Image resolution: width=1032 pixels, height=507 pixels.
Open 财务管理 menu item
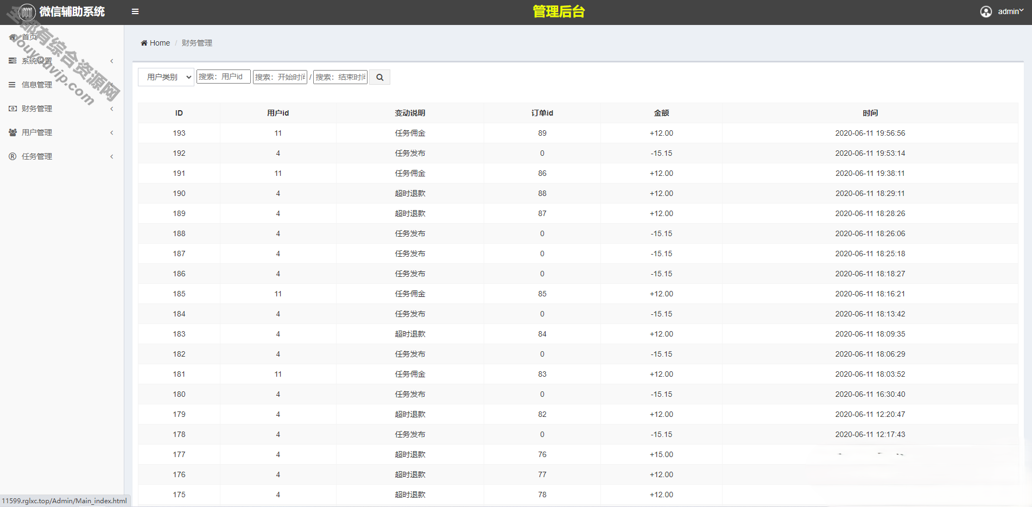coord(37,109)
